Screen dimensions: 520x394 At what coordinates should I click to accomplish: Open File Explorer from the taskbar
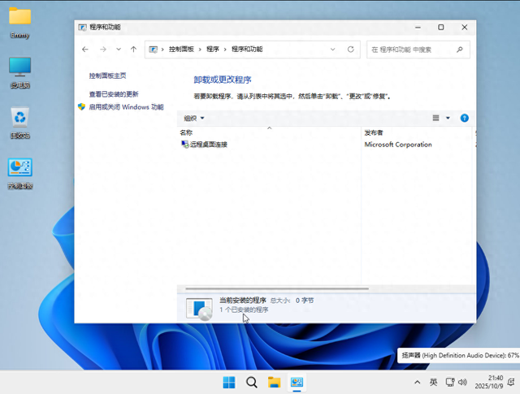(275, 382)
